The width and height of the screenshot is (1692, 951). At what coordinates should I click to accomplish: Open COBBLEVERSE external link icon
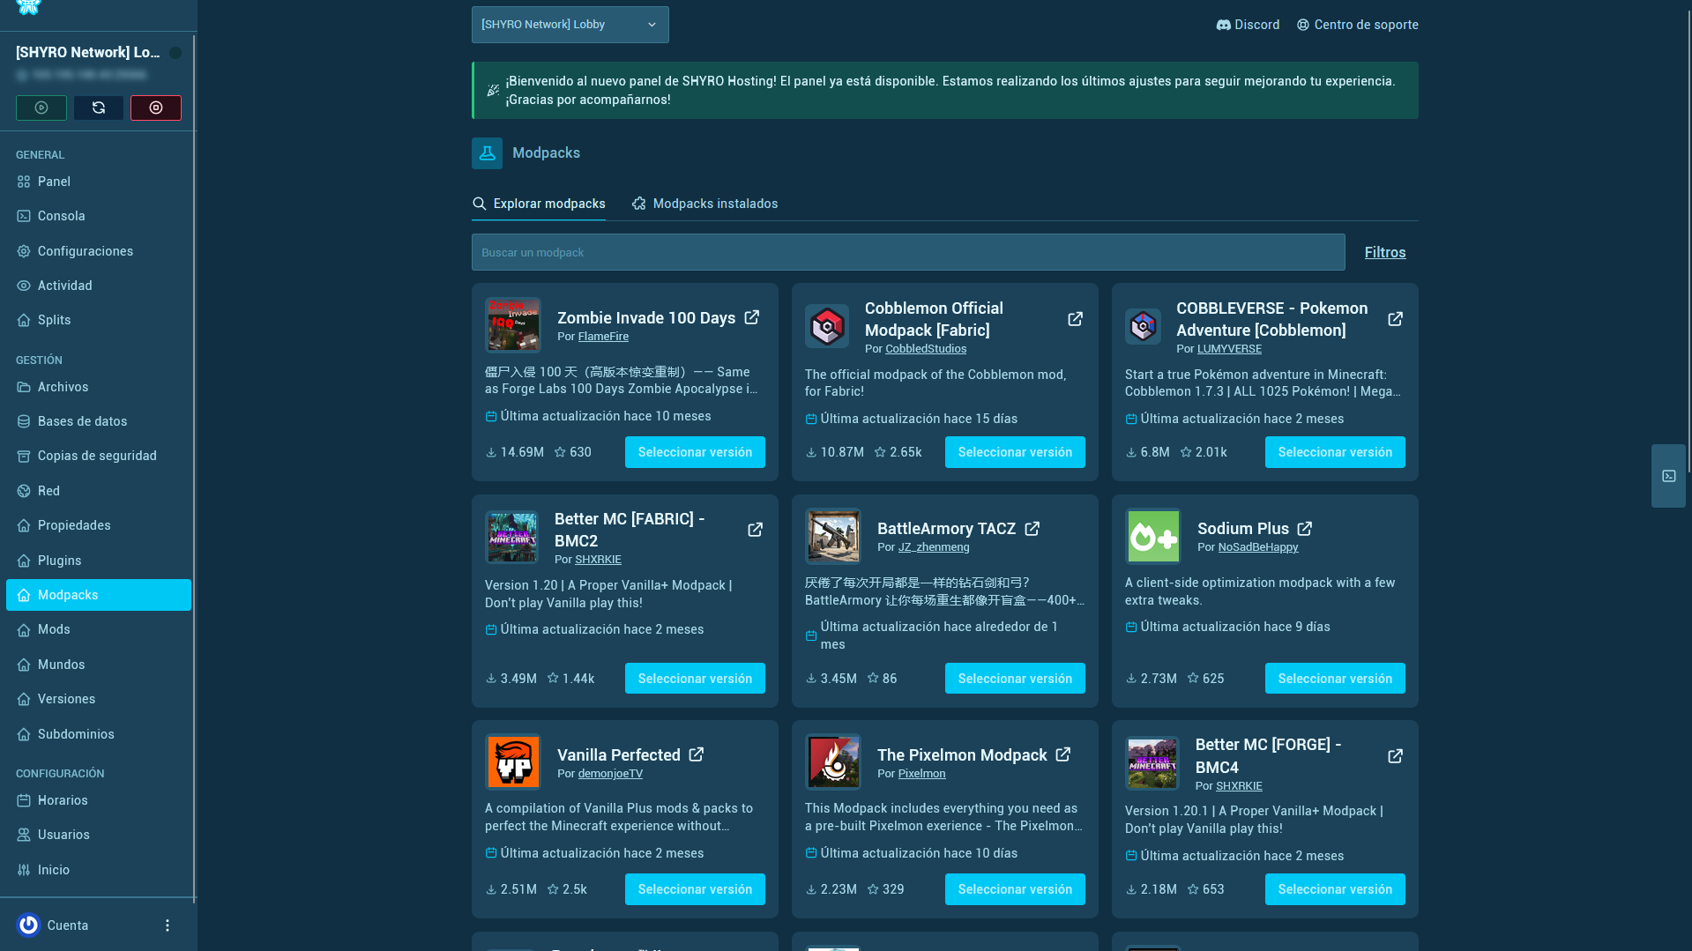1395,319
